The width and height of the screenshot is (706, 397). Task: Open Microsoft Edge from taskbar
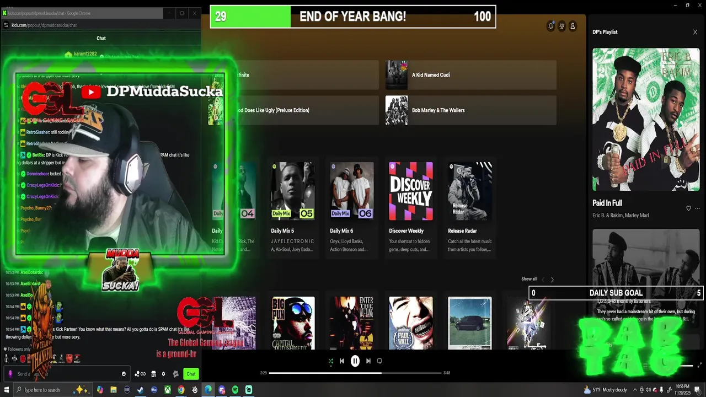pyautogui.click(x=208, y=390)
